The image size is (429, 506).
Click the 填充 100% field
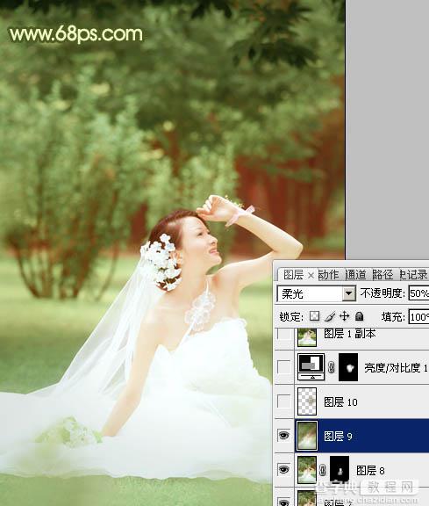tap(418, 317)
